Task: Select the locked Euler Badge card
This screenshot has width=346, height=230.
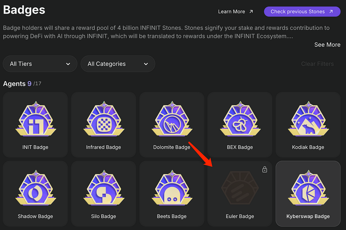Action: (x=240, y=193)
